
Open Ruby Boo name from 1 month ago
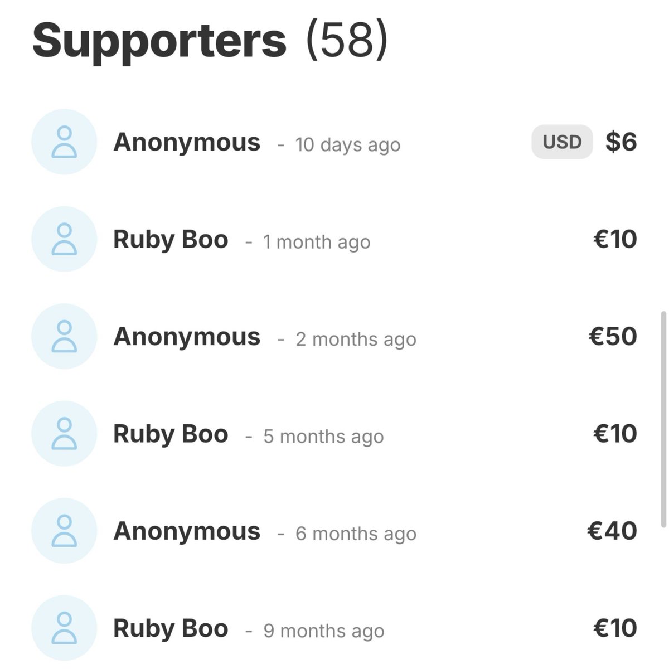(171, 240)
